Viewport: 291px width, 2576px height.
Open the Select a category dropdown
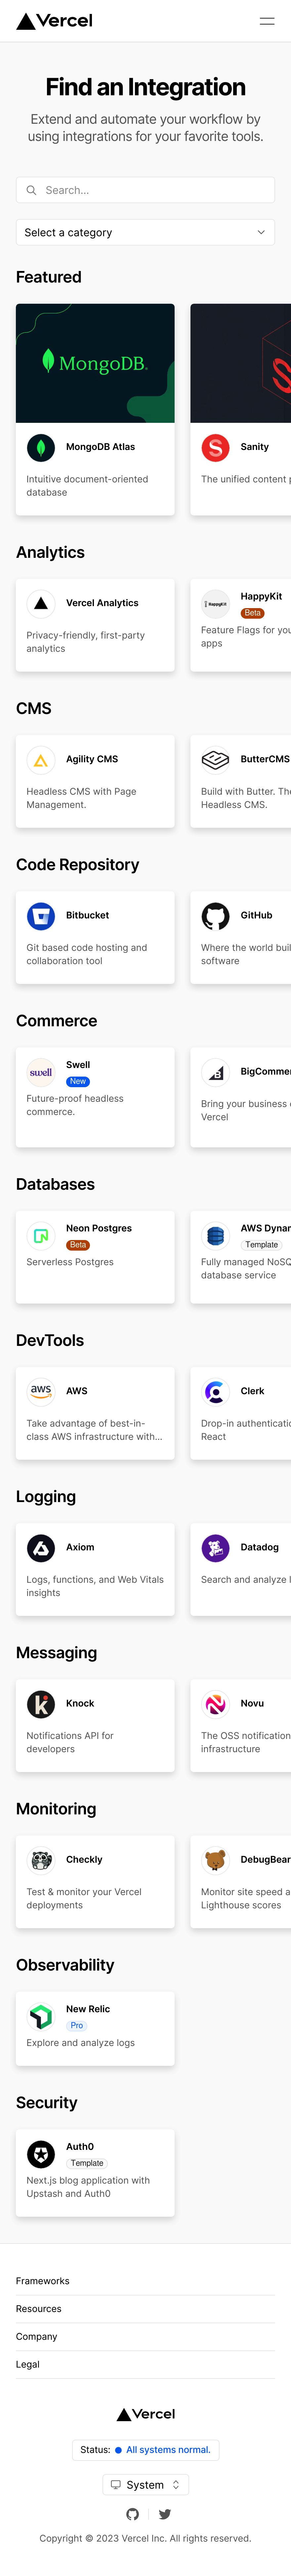[145, 232]
